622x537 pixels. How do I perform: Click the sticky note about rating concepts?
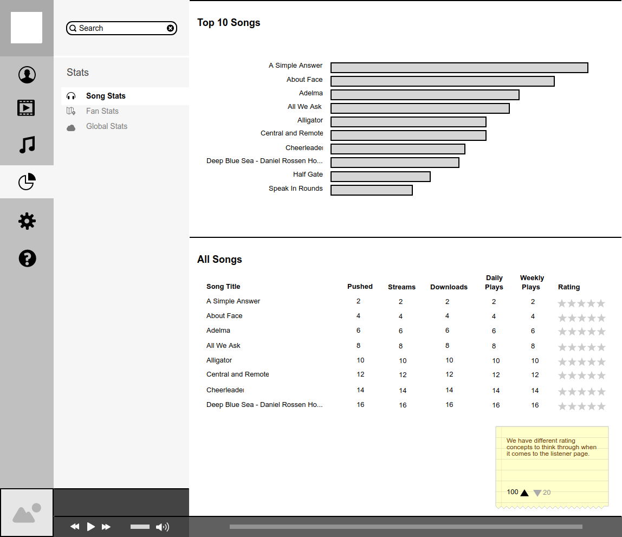click(x=552, y=468)
